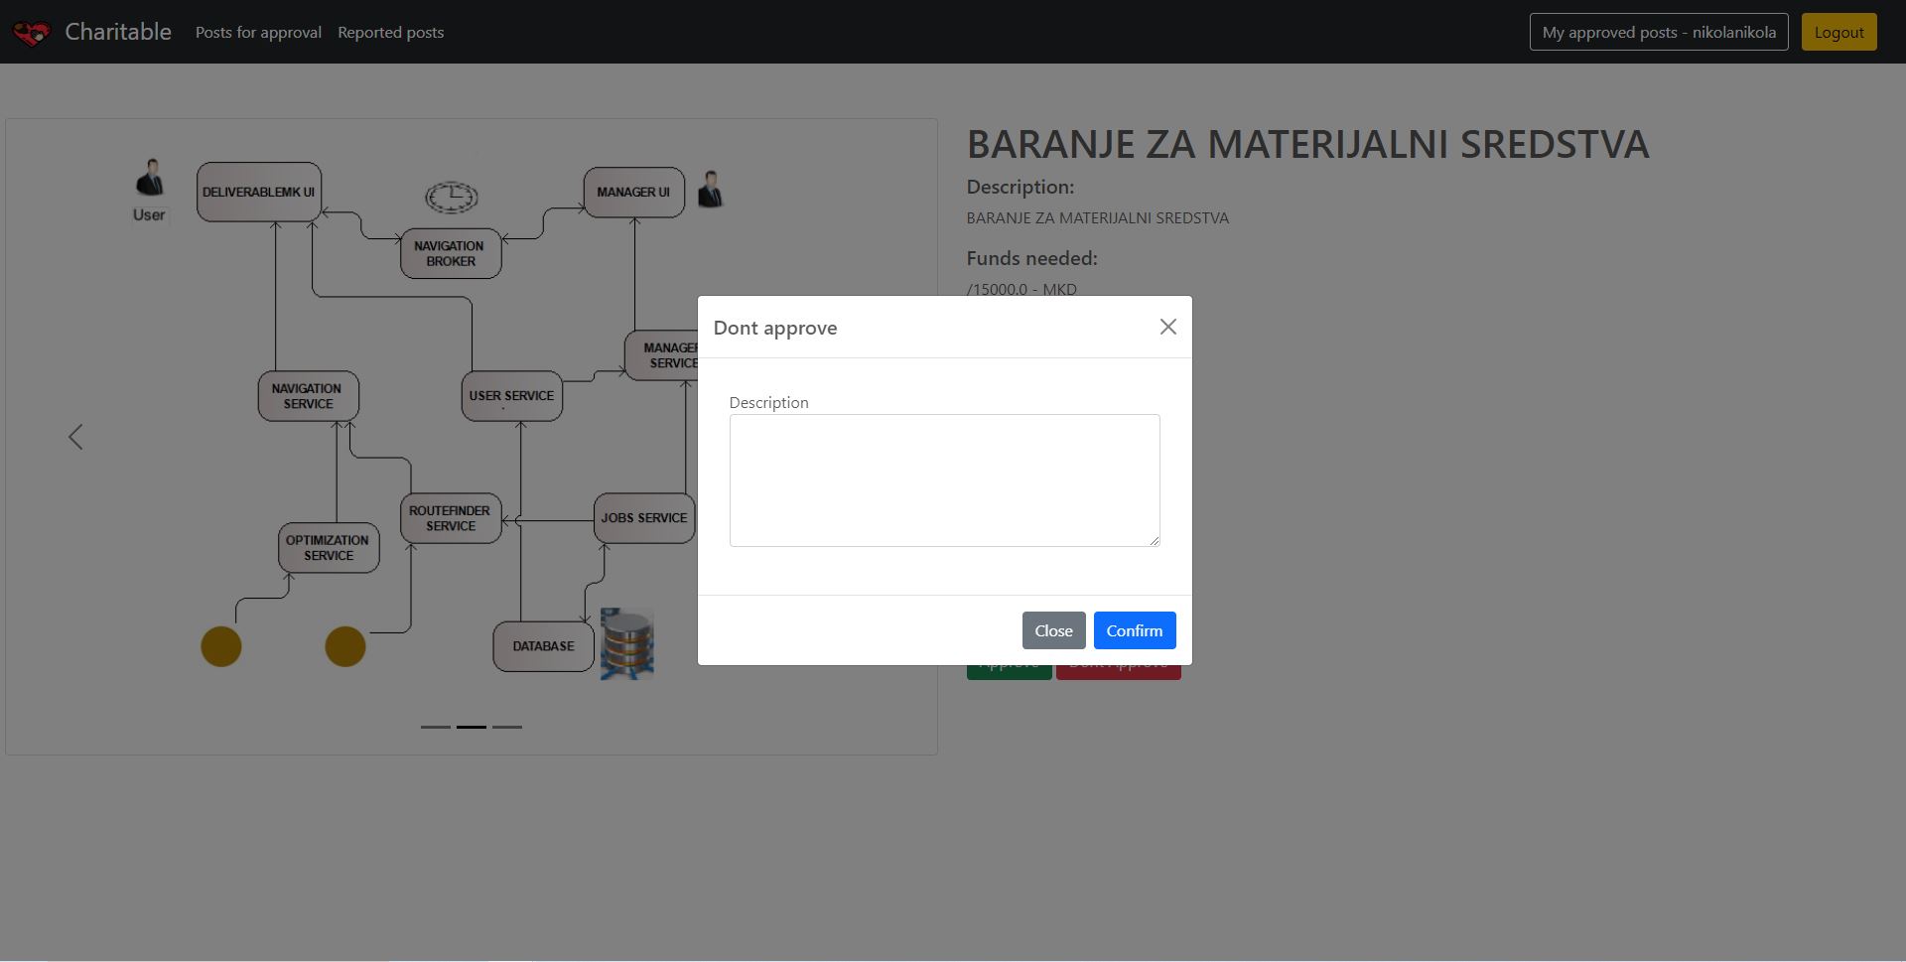Jump to the third carousel slide indicator
This screenshot has width=1906, height=962.
507,727
